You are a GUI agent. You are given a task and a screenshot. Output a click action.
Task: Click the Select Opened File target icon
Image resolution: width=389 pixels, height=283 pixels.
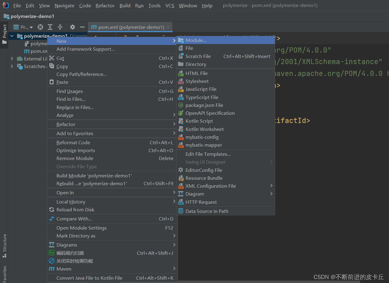[x=40, y=27]
